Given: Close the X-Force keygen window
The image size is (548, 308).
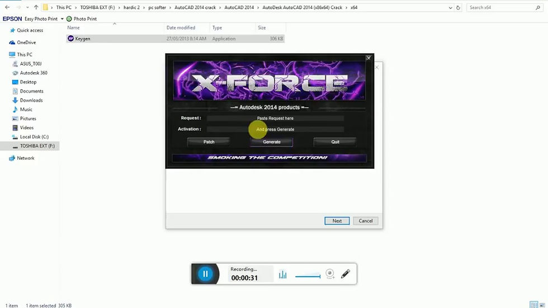Looking at the screenshot, I should click(x=369, y=58).
